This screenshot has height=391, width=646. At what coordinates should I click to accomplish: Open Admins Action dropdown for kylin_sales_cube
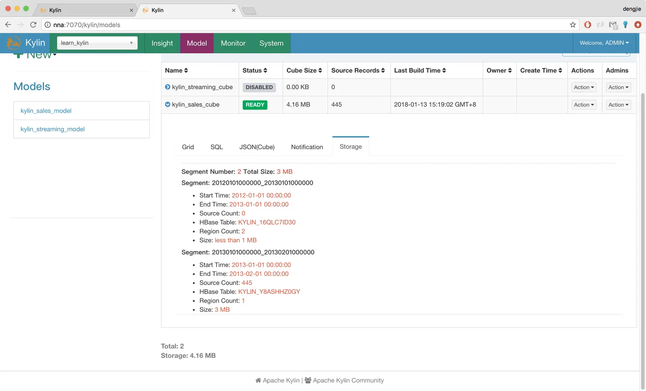[618, 105]
